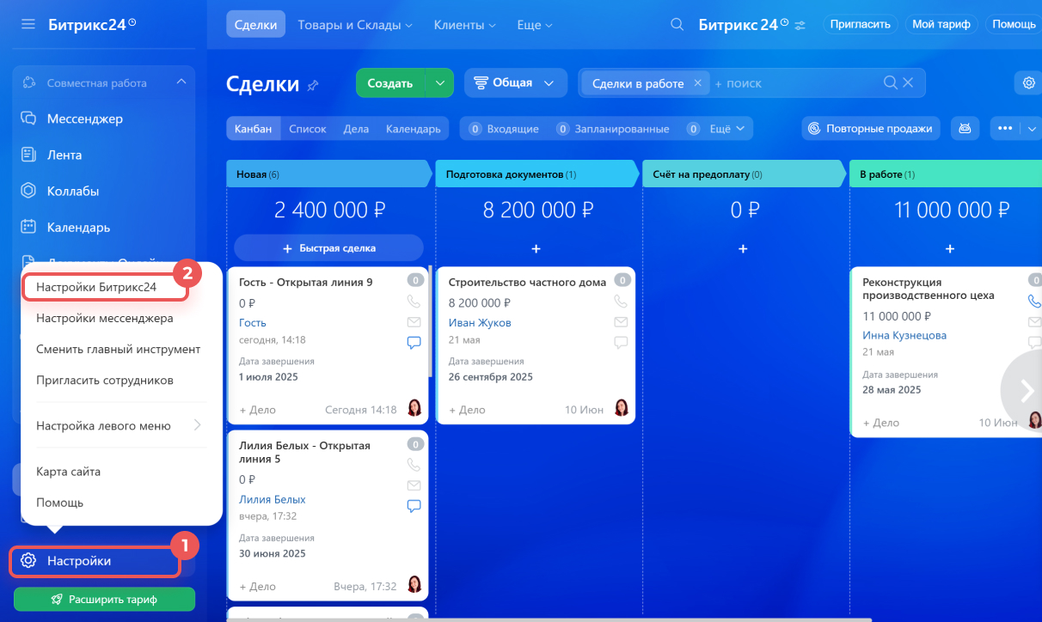Expand the Товары и Склады dropdown

354,25
